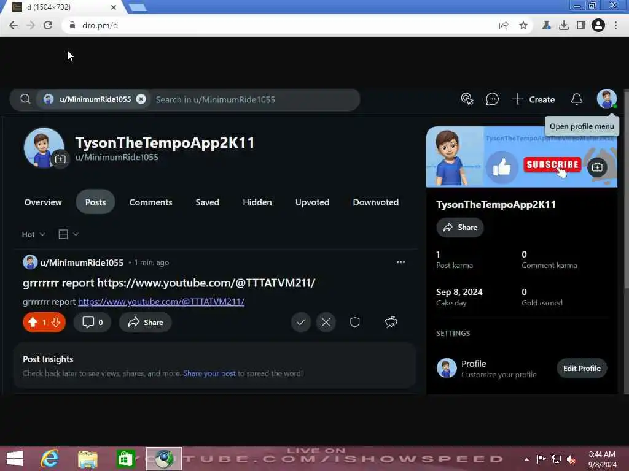Bookmark page with the star icon
The width and height of the screenshot is (629, 471).
[x=523, y=25]
